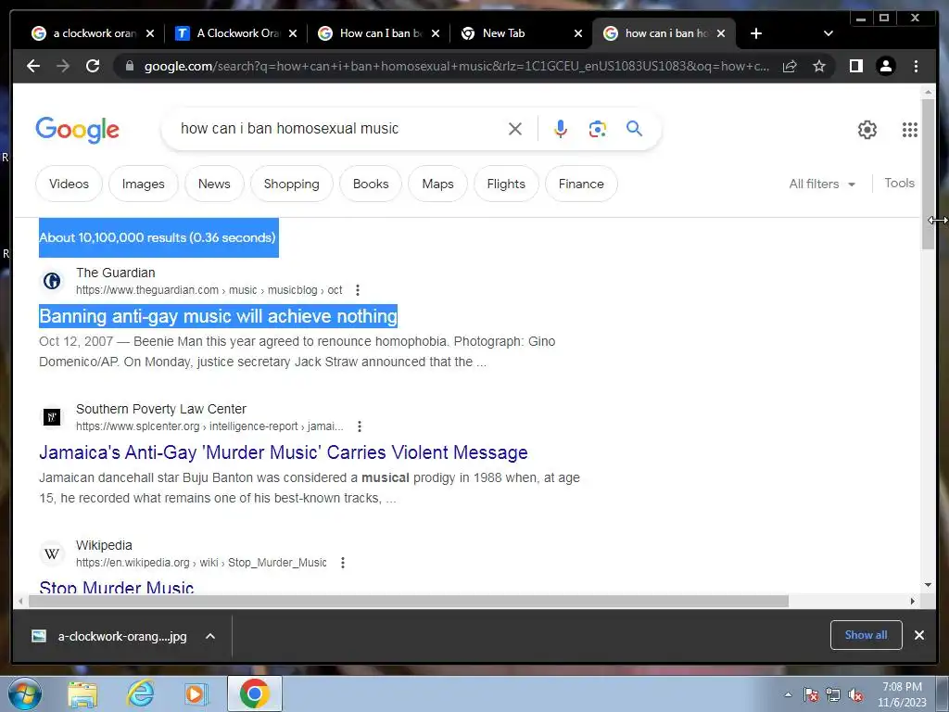Switch to 'A Clockwork Ora' tab
Image resolution: width=949 pixels, height=712 pixels.
(230, 33)
